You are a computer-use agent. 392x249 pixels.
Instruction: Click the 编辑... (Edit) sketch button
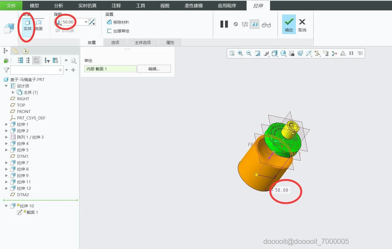tap(154, 69)
